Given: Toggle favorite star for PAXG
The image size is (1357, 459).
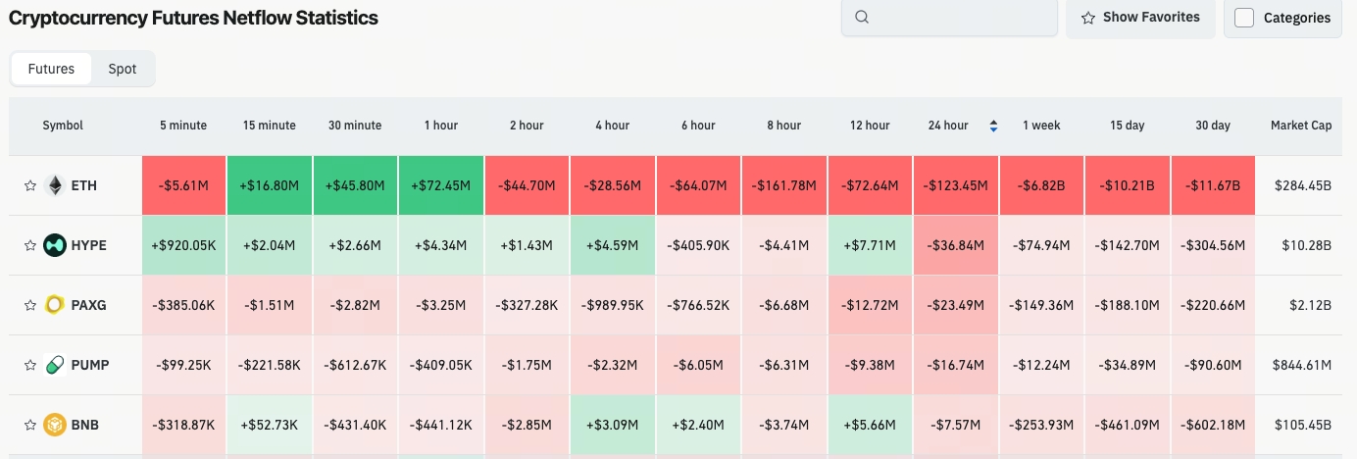Looking at the screenshot, I should (x=30, y=305).
